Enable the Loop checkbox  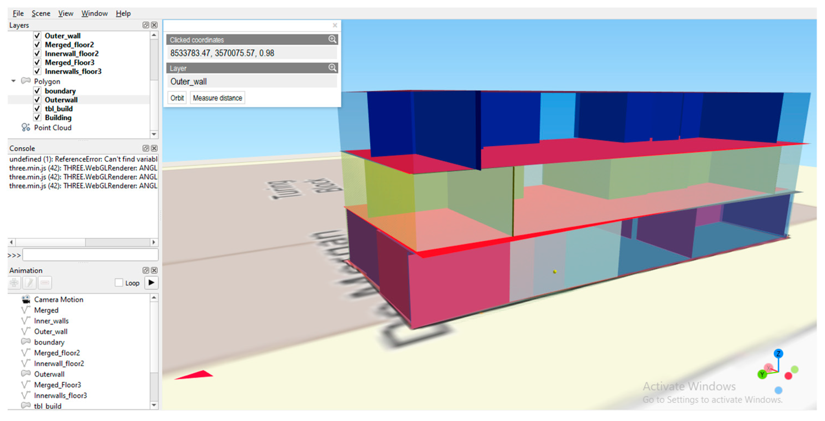point(119,283)
